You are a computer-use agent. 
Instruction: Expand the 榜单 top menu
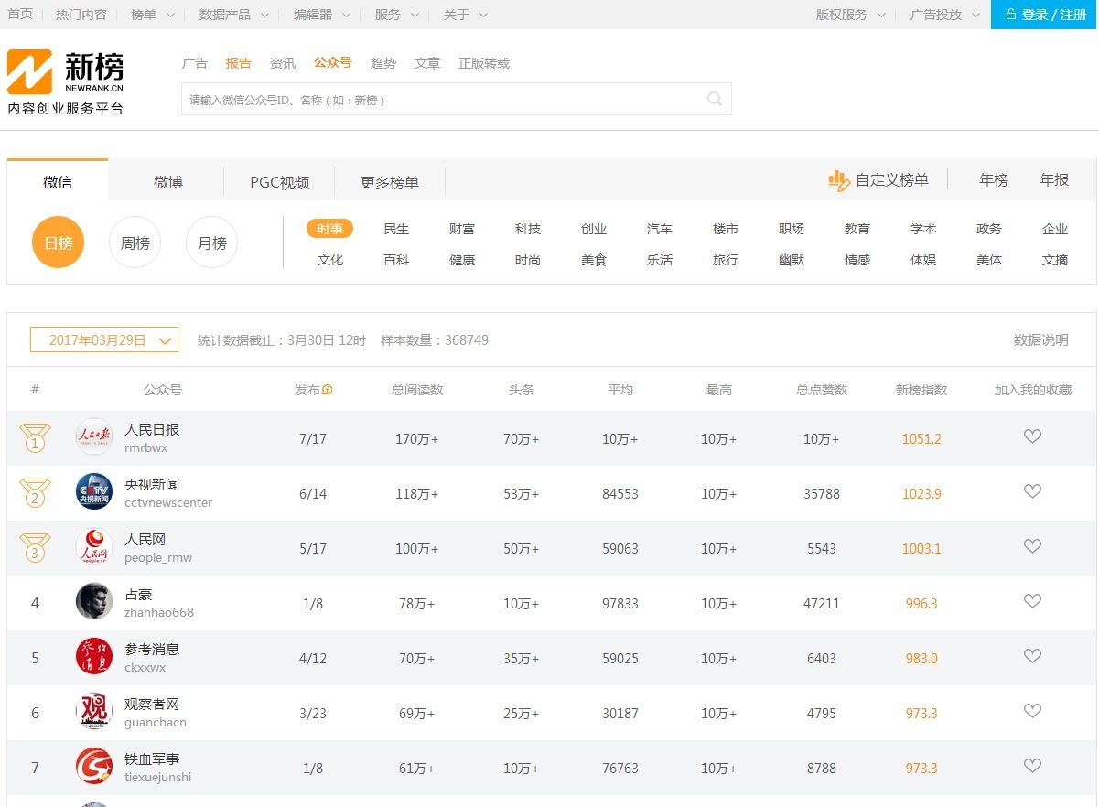coord(151,15)
